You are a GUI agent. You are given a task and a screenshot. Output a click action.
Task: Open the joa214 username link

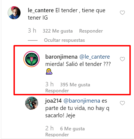tap(53, 101)
